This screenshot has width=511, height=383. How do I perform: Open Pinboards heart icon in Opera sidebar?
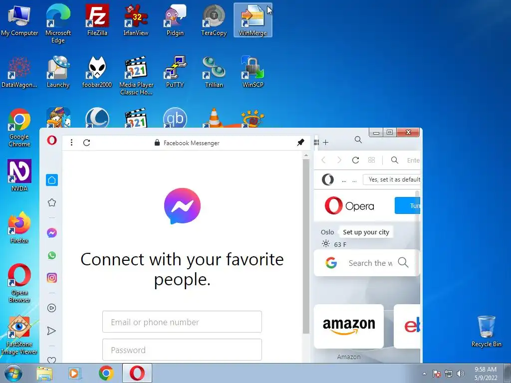pyautogui.click(x=51, y=360)
